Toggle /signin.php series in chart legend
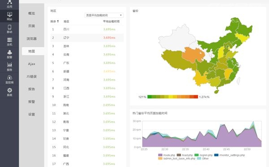 point(203,155)
